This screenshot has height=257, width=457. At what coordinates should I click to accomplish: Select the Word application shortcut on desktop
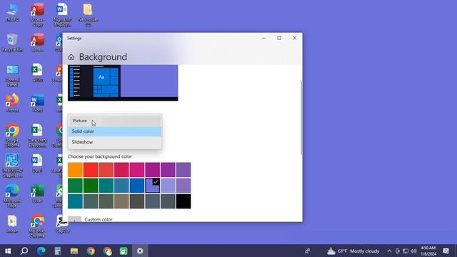pyautogui.click(x=38, y=103)
